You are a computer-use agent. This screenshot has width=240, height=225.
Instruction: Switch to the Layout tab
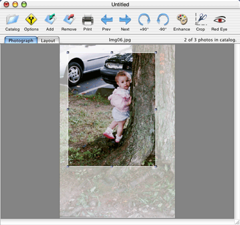(48, 41)
